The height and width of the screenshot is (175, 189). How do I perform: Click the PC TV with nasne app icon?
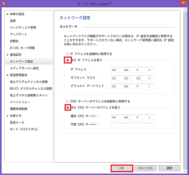point(4,3)
